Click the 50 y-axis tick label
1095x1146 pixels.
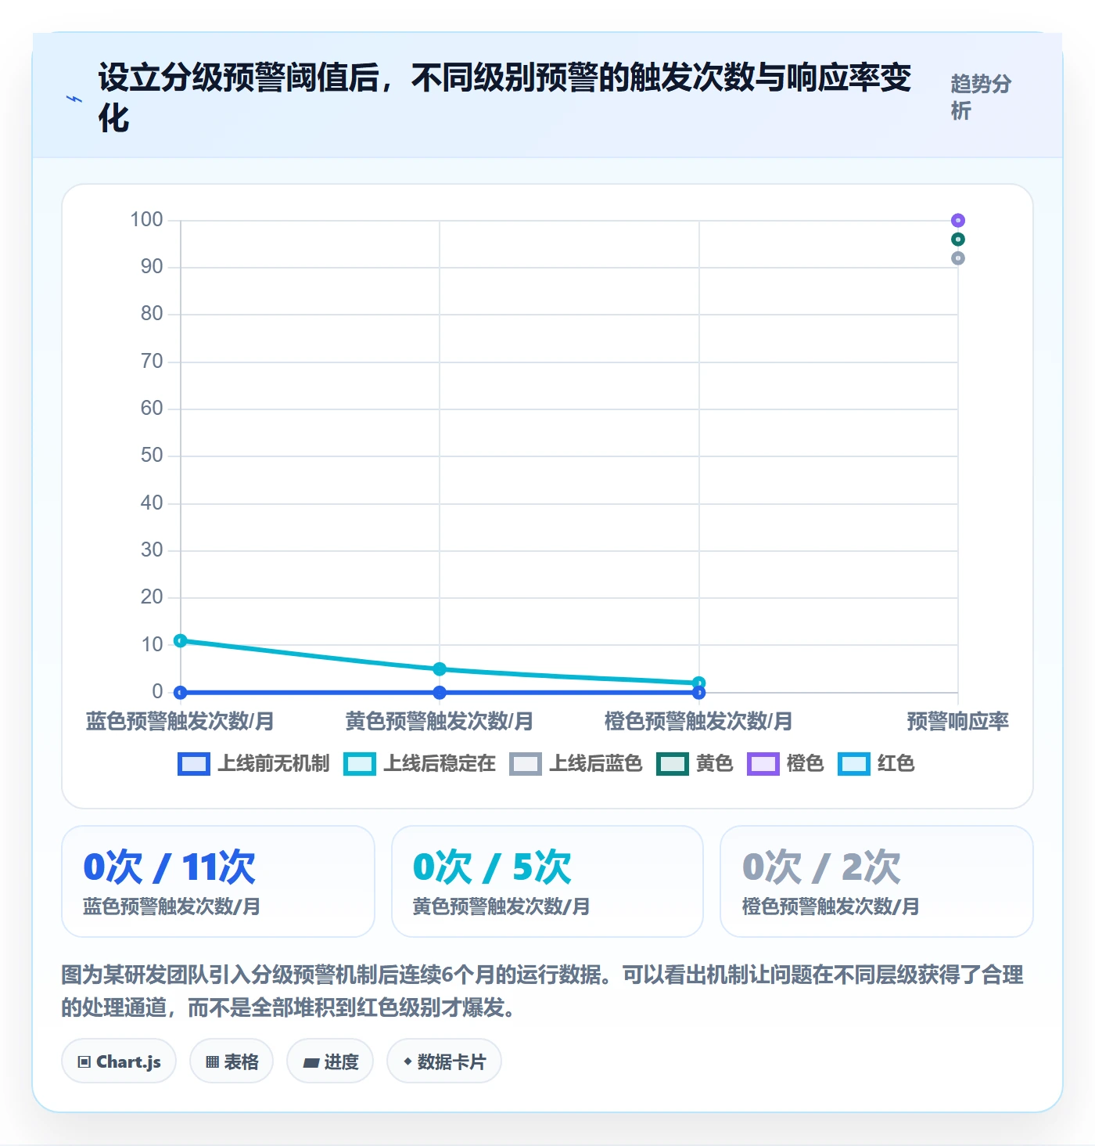[x=152, y=456]
